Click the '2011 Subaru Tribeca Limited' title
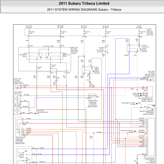This screenshot has width=164, height=164. (84, 4)
